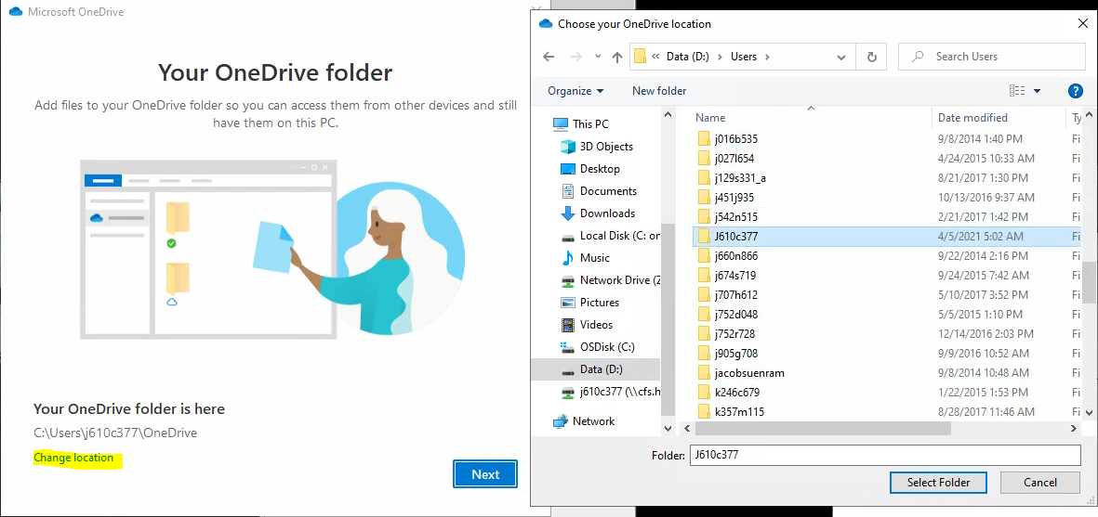Open recent locations dropdown arrow

point(597,57)
